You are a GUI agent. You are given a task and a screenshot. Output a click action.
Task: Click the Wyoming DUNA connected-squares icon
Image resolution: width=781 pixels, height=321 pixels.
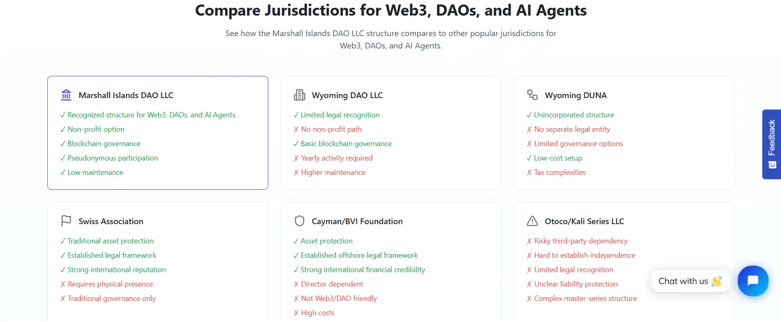(532, 95)
